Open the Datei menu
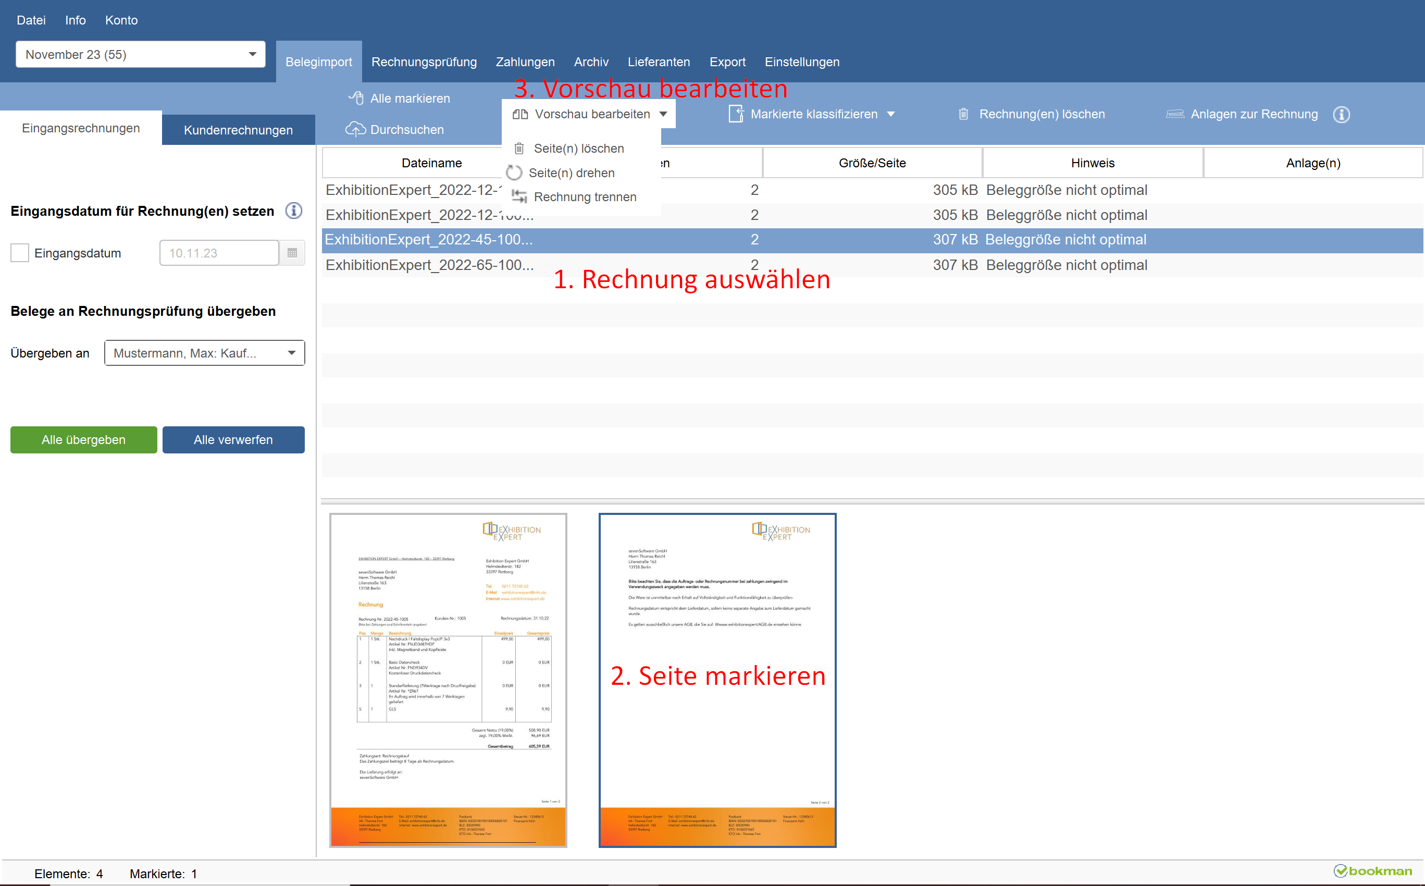Image resolution: width=1425 pixels, height=886 pixels. click(x=31, y=20)
